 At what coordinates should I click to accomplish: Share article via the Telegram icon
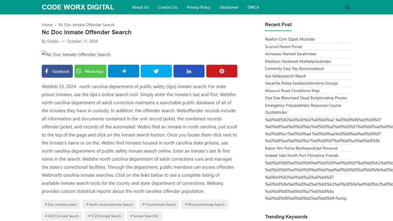[123, 71]
